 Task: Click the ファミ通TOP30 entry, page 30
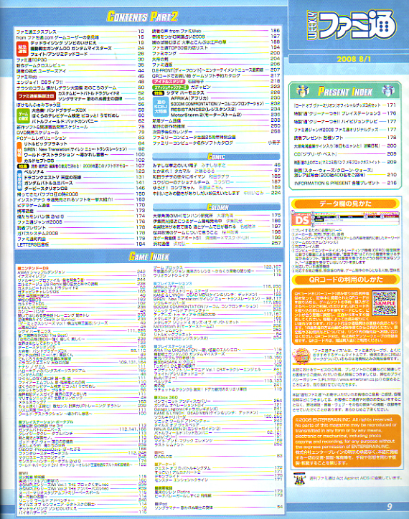tap(80, 60)
